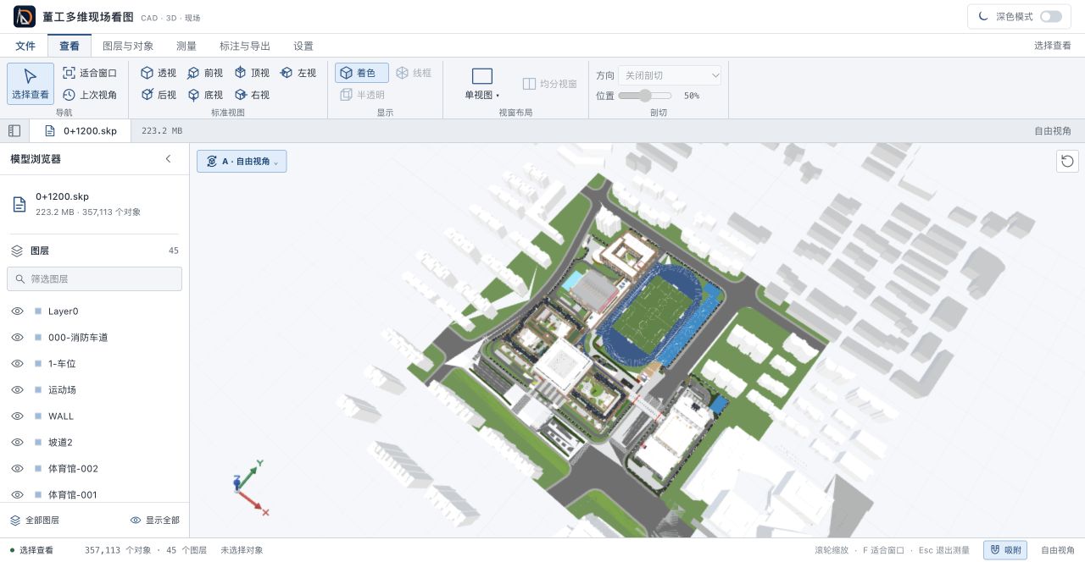The width and height of the screenshot is (1085, 562).
Task: Open the 文件 tab
Action: click(x=25, y=46)
